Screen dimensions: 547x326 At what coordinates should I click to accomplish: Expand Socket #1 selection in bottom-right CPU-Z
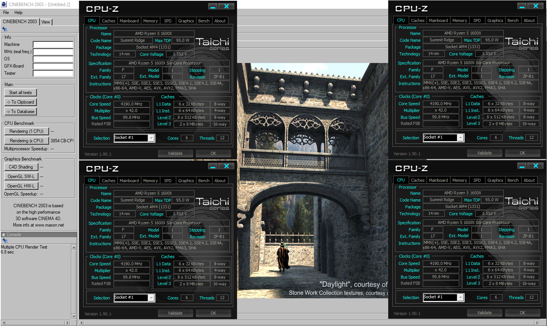(x=460, y=298)
